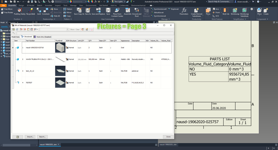Click the Free Move tool
Viewport: 278px width, 150px height.
pyautogui.click(x=7, y=9)
